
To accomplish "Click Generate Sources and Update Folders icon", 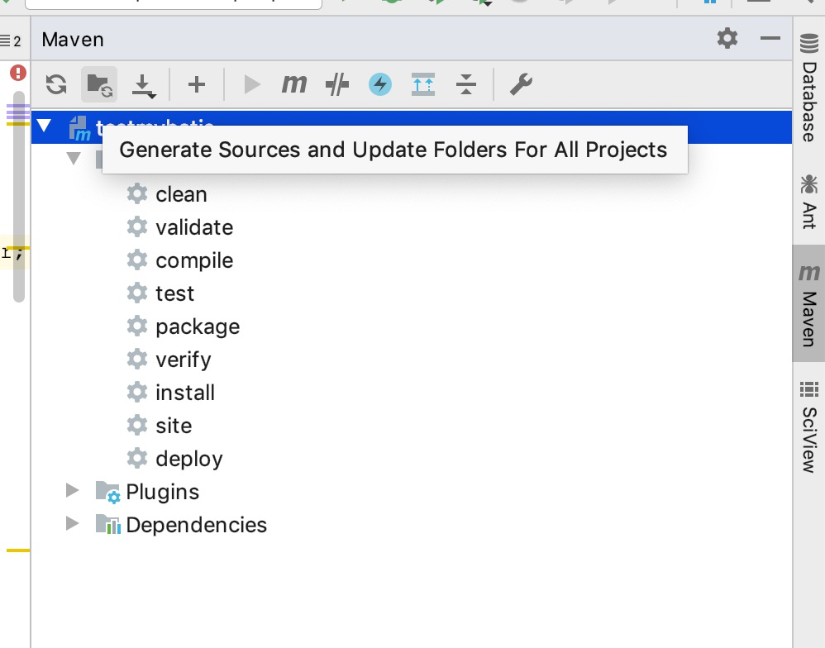I will [99, 84].
